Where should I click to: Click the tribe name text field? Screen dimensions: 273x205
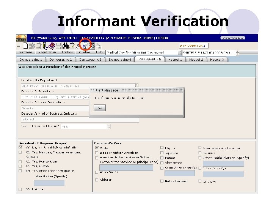click(126, 167)
